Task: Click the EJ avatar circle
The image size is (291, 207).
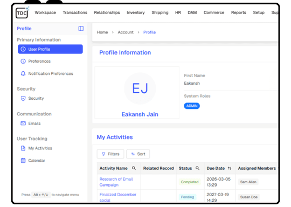Action: (x=140, y=88)
